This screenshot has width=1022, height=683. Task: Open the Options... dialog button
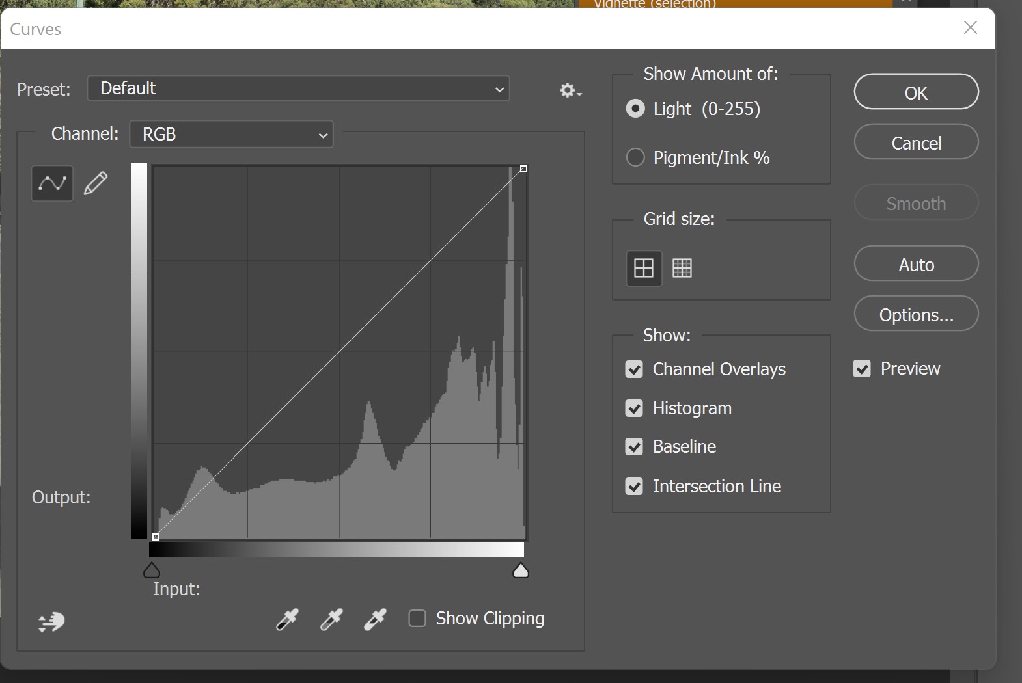coord(916,315)
